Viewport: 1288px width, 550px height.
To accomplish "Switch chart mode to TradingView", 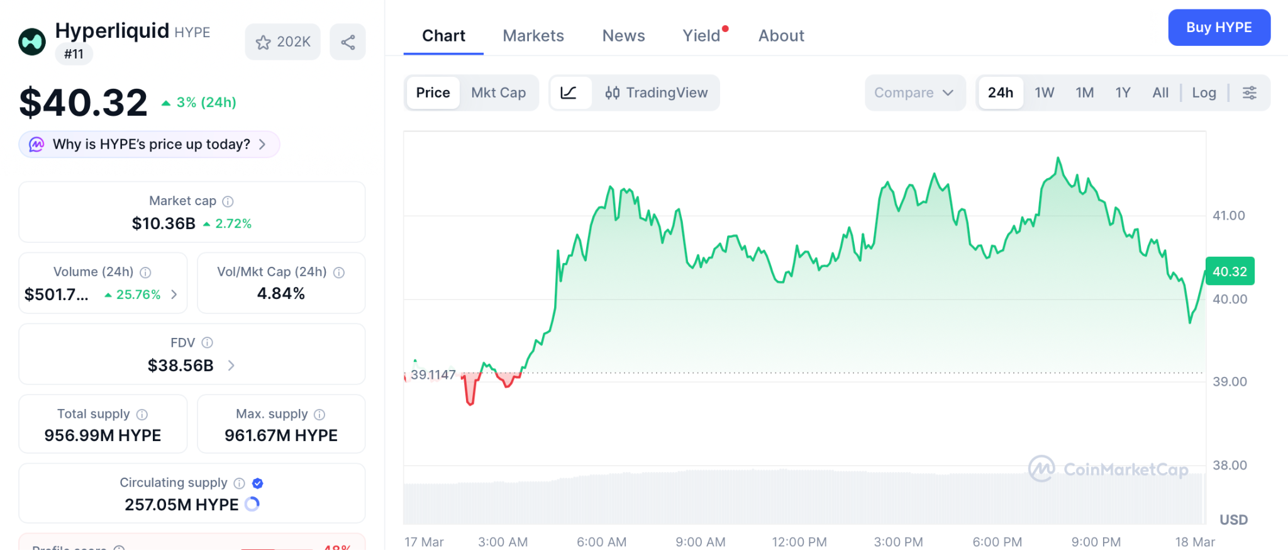I will (656, 93).
